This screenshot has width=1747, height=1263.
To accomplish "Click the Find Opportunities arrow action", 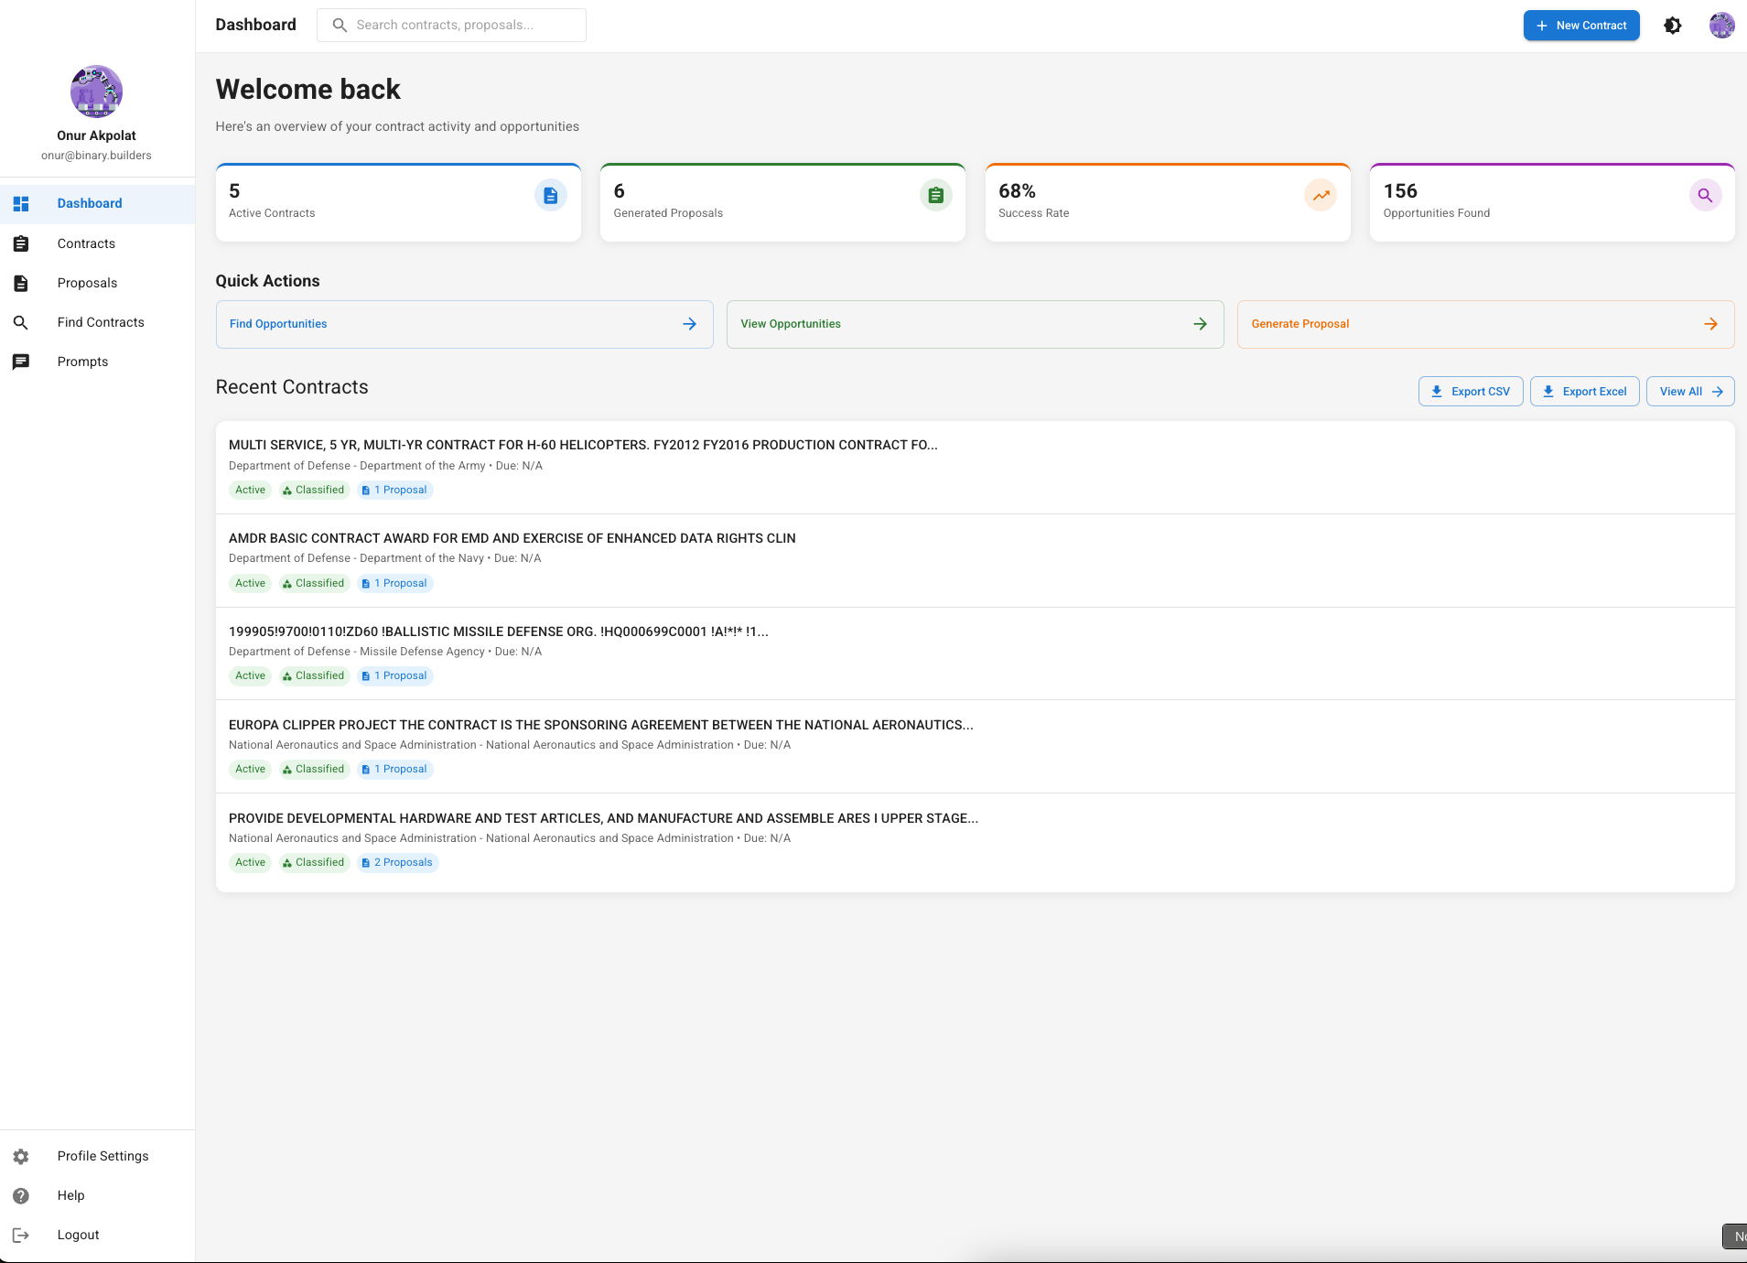I will [689, 323].
